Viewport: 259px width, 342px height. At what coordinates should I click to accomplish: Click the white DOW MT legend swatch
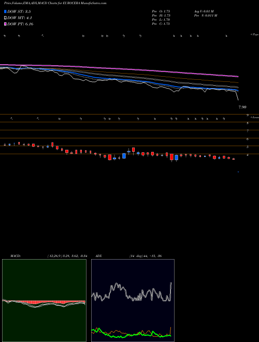click(x=5, y=18)
